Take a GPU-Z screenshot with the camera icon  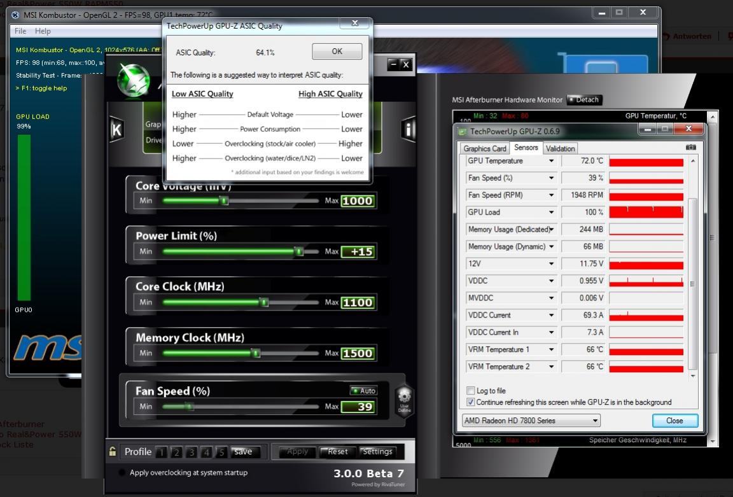(691, 147)
